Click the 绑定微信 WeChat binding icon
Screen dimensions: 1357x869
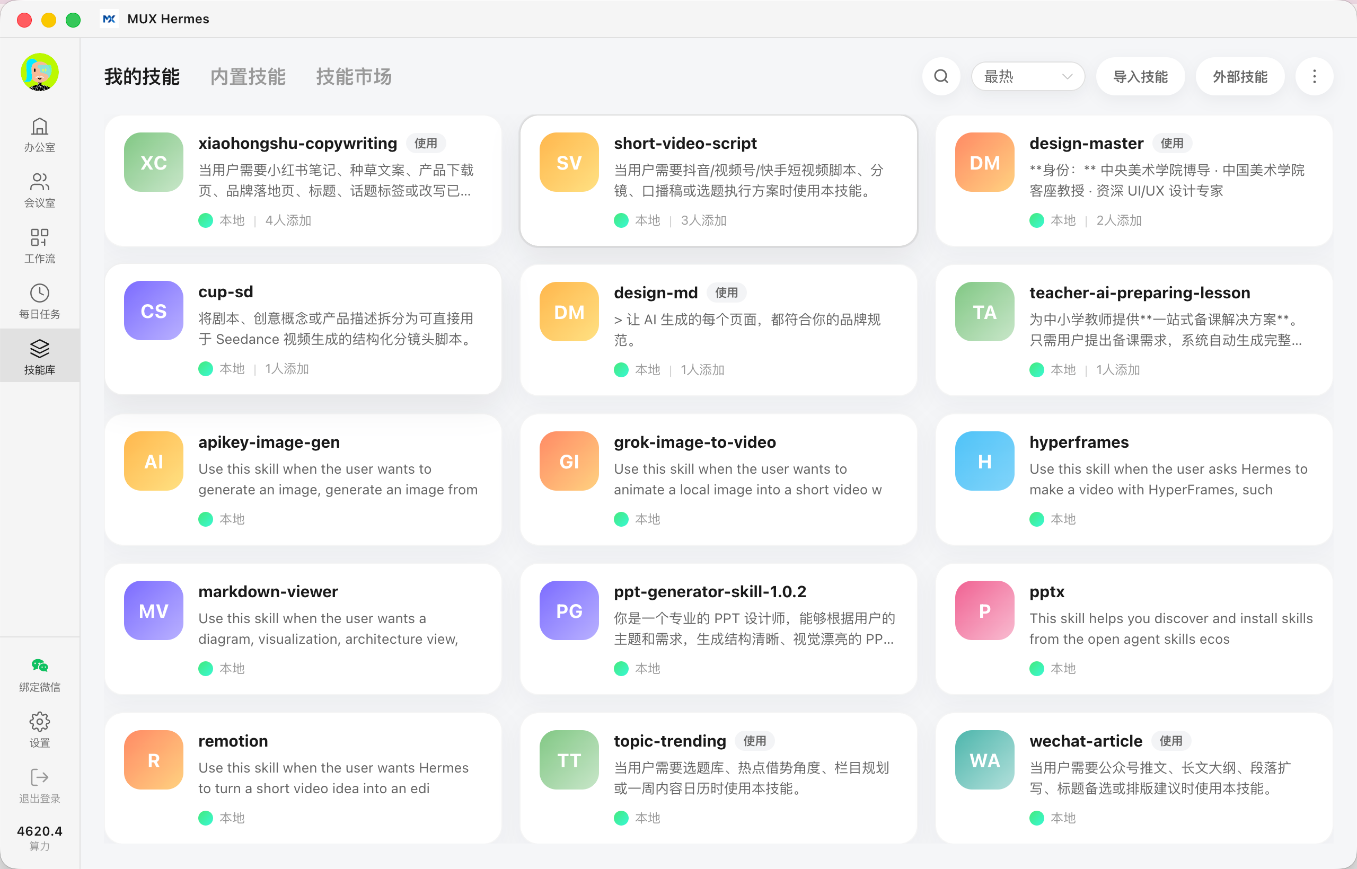pyautogui.click(x=40, y=666)
